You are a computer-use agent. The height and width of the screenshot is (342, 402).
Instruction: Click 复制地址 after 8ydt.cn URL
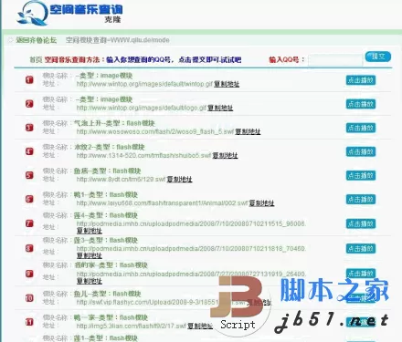[x=179, y=179]
